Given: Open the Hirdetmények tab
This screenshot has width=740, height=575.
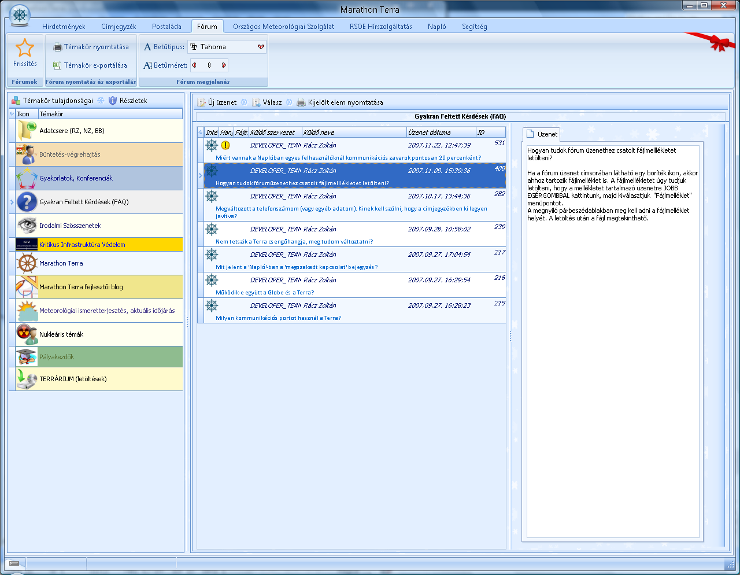Looking at the screenshot, I should coord(64,27).
